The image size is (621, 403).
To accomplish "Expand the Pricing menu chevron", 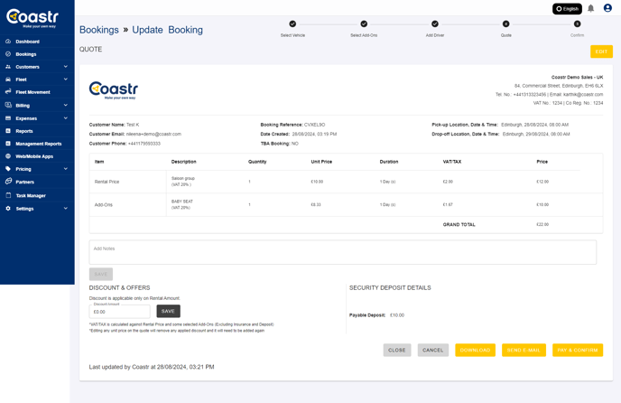I will [65, 169].
